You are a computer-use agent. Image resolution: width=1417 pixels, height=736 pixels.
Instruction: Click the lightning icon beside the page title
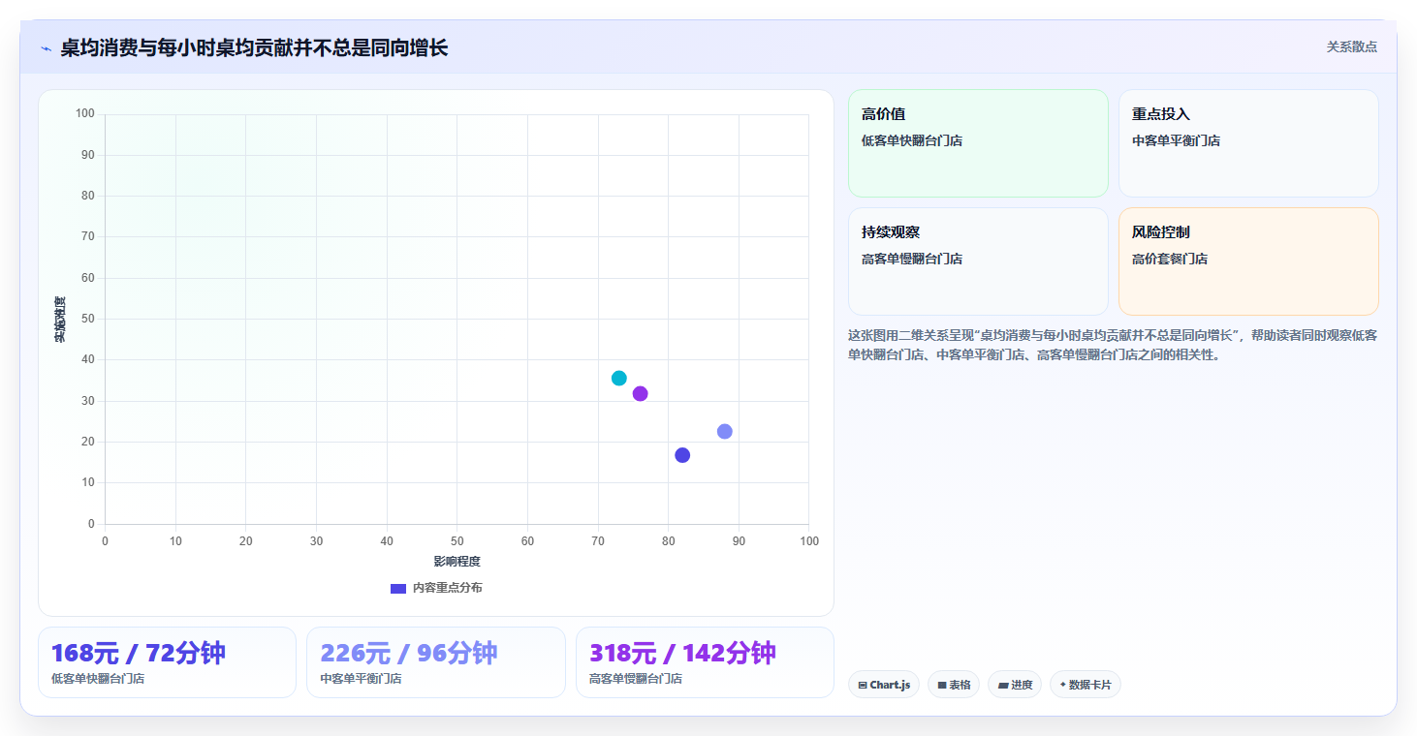click(46, 48)
